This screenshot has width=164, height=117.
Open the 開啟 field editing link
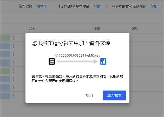(154, 6)
